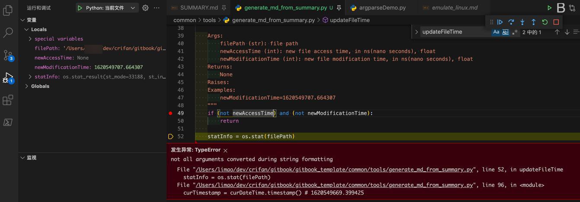Click the pin icon on SUMMARY.md tab
This screenshot has height=202, width=580.
(224, 8)
